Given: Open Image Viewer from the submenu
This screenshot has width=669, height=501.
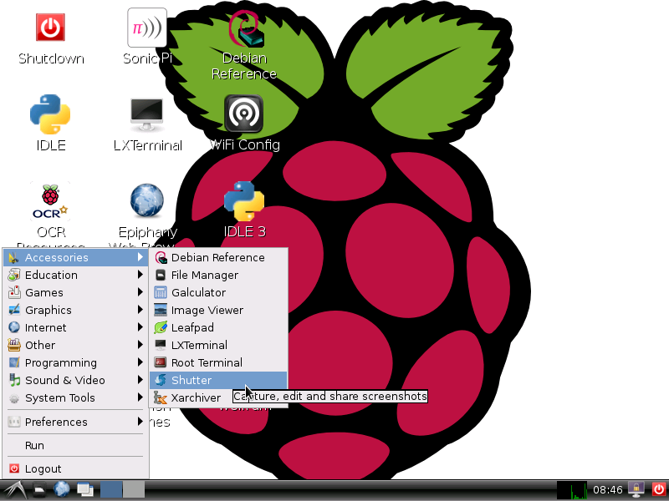Looking at the screenshot, I should pos(218,310).
